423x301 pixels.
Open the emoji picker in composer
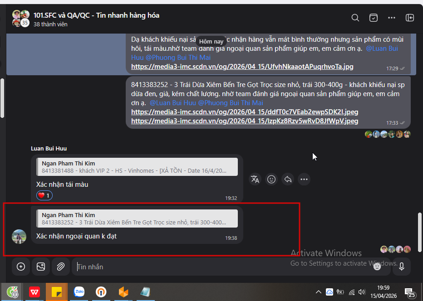pyautogui.click(x=377, y=267)
